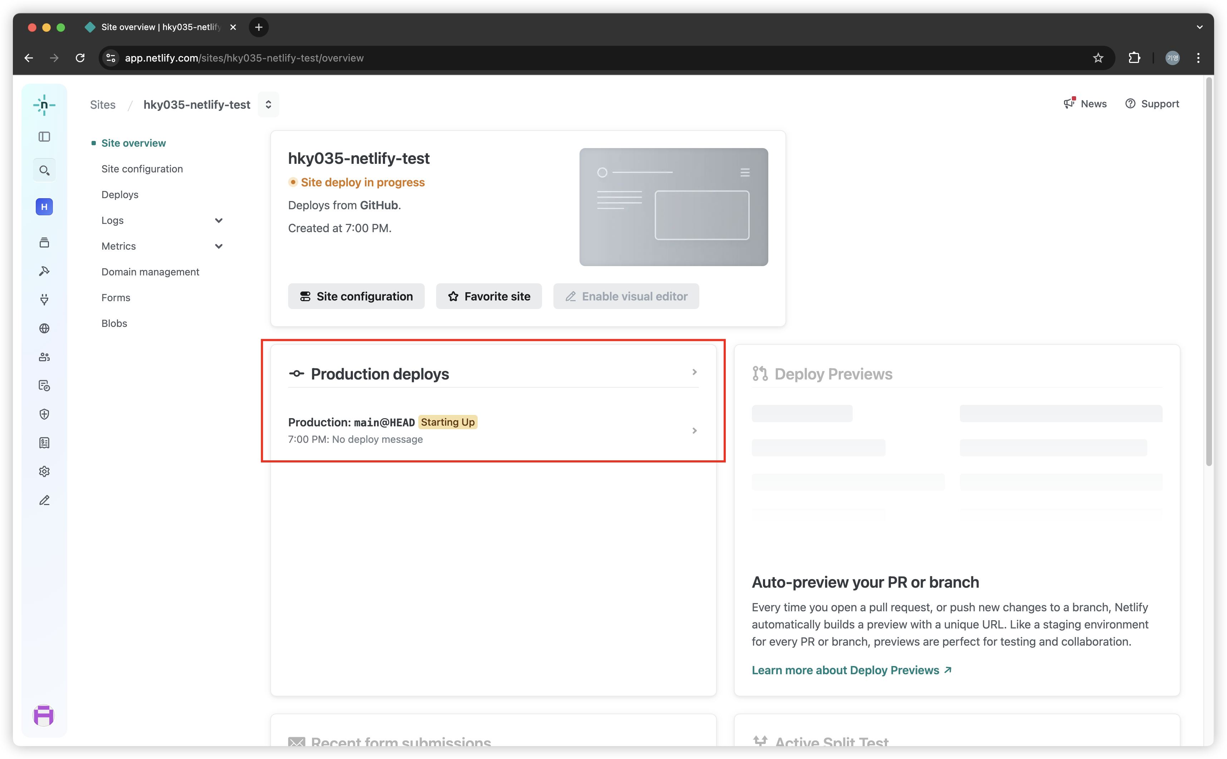Open the sites stack icon in sidebar
Viewport: 1227px width, 759px height.
(44, 243)
